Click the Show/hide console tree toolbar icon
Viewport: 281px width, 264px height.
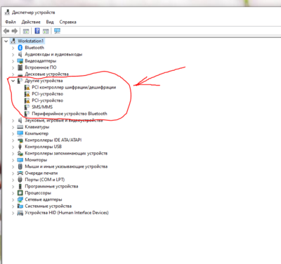[x=26, y=31]
